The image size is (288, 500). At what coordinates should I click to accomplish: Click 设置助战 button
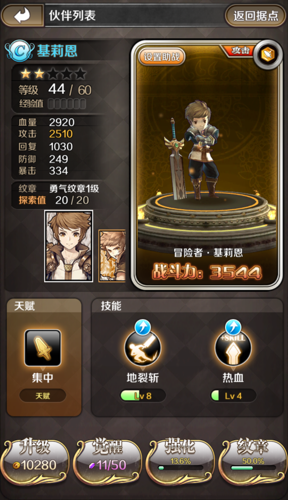(x=162, y=57)
